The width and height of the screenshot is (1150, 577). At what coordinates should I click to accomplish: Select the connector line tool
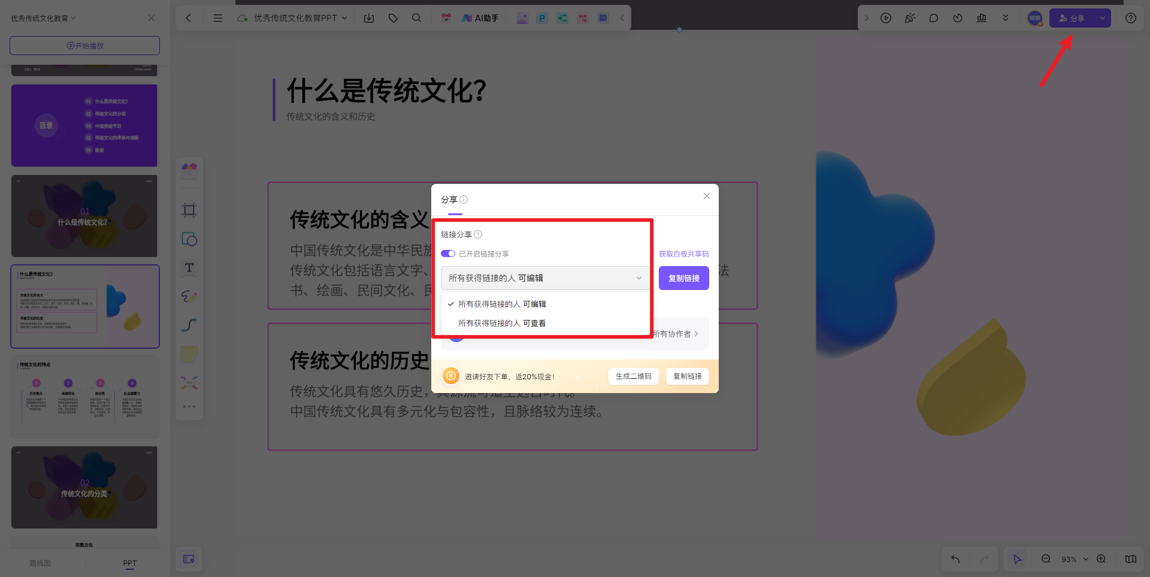[189, 325]
